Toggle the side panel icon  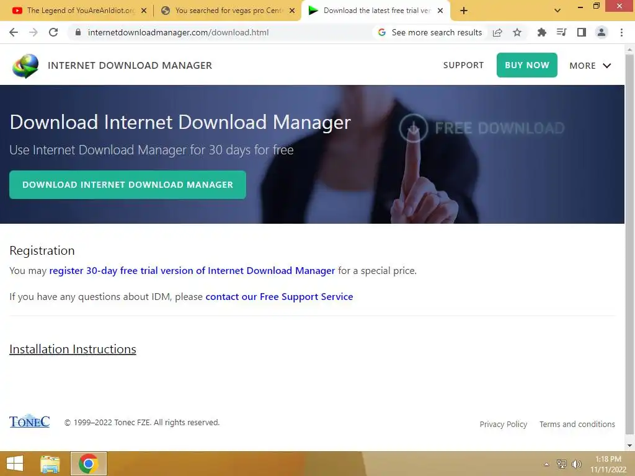(582, 32)
